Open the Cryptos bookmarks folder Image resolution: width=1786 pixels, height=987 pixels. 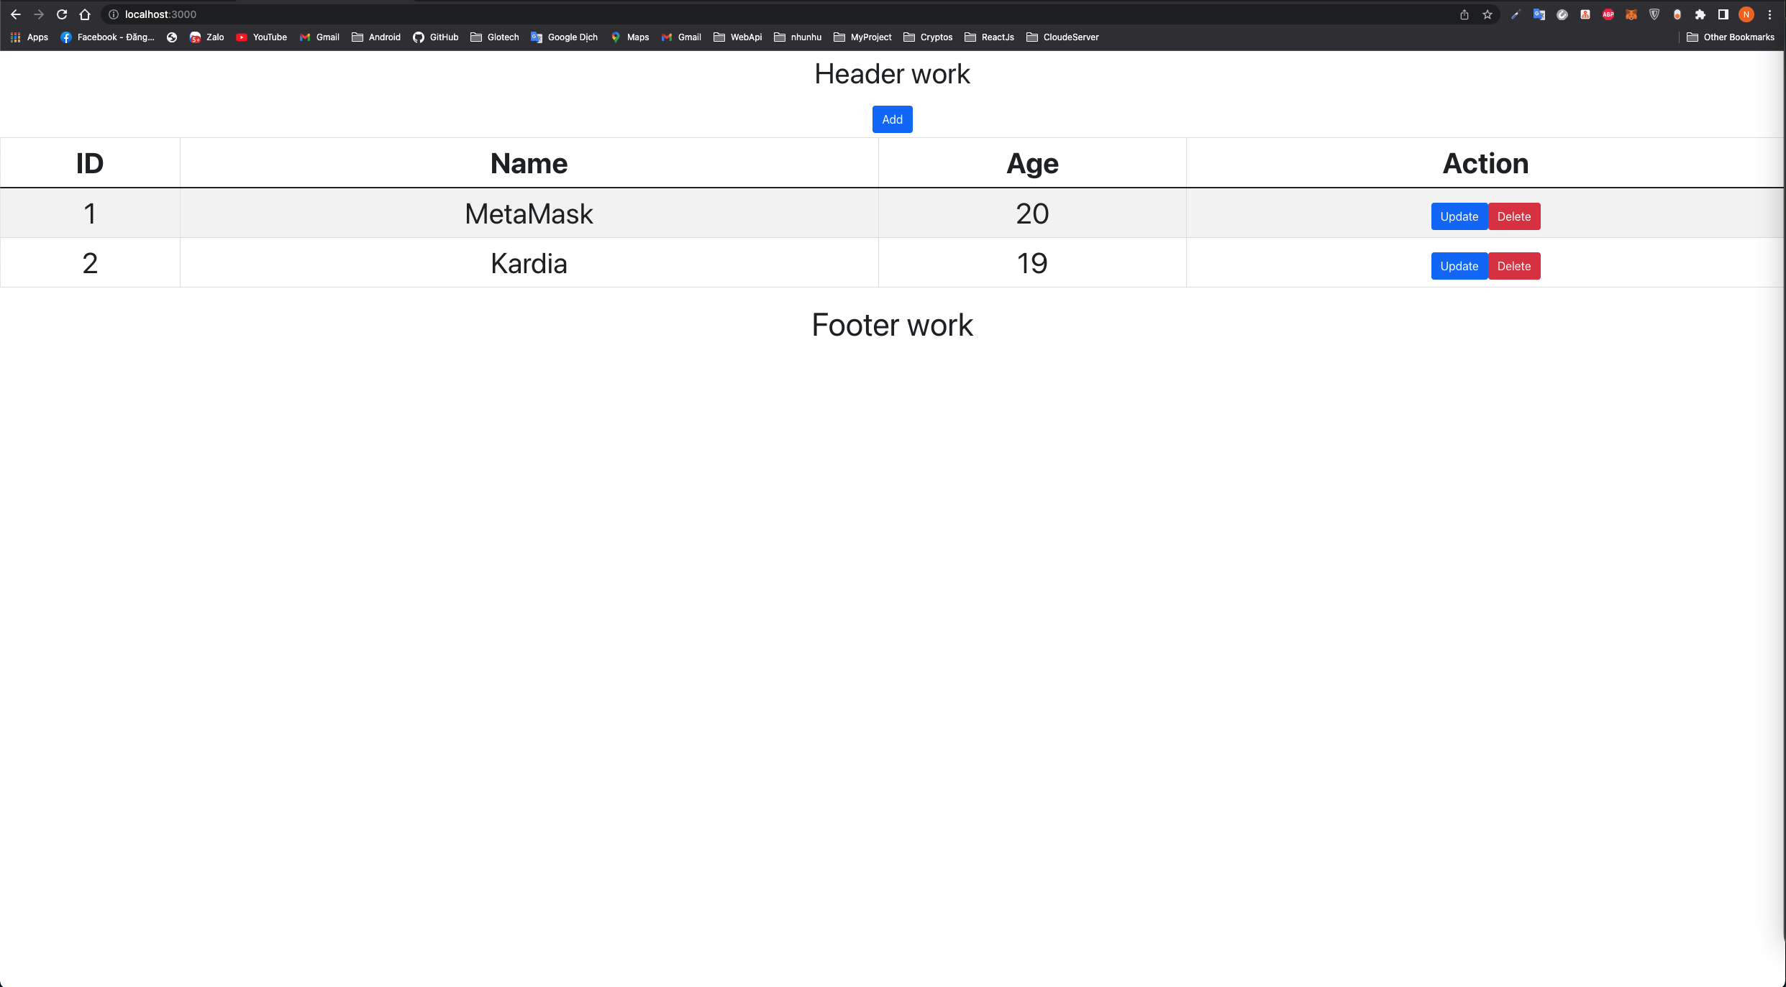point(928,37)
